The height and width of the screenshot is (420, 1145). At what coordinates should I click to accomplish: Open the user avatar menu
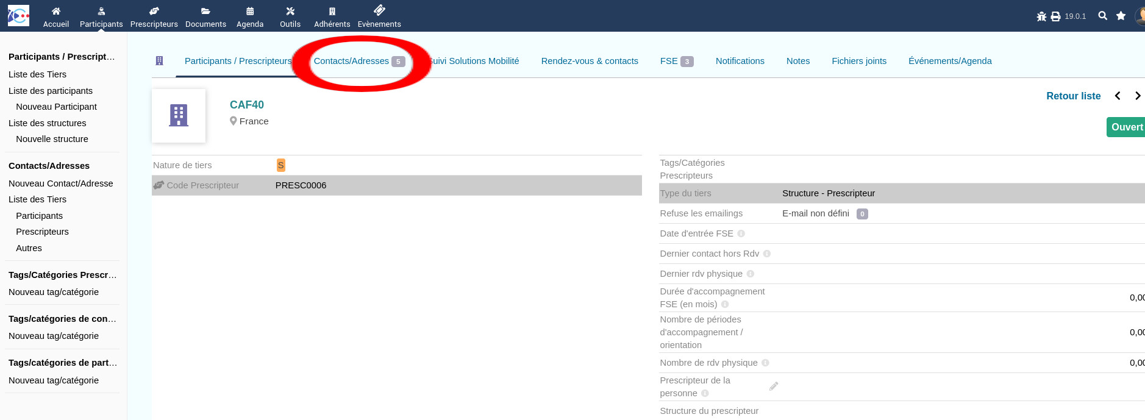(x=1139, y=16)
